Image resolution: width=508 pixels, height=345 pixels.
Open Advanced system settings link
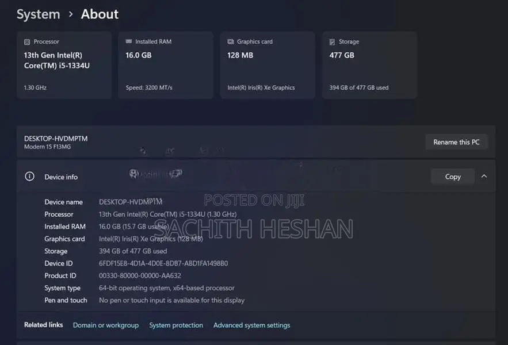tap(252, 325)
